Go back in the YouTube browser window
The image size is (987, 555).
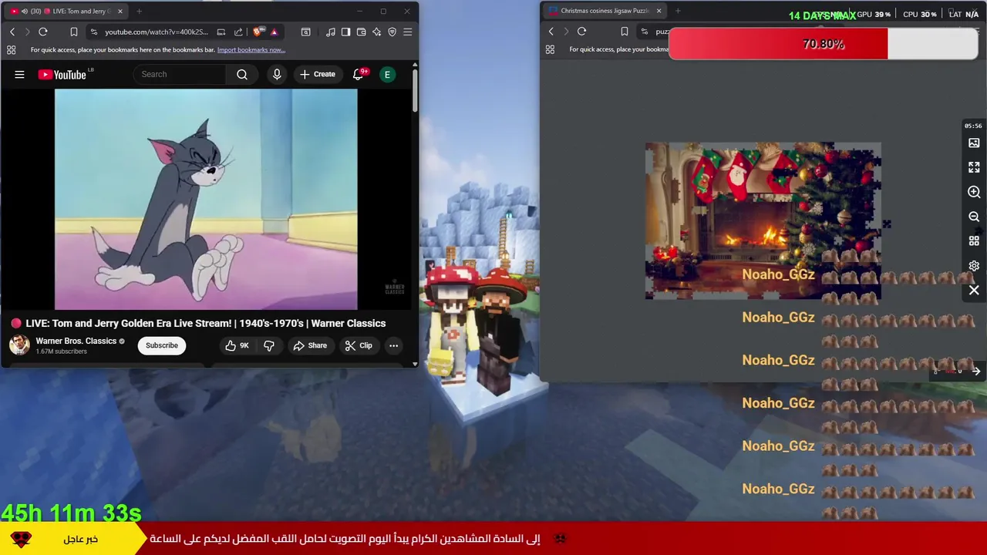[x=12, y=32]
